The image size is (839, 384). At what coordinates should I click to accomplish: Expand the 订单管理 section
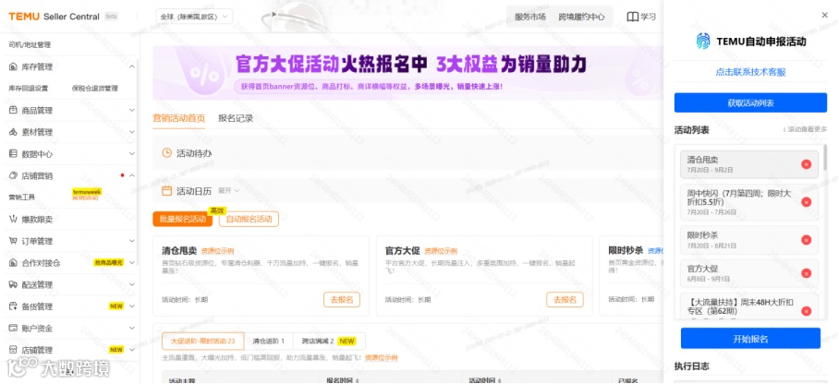click(132, 241)
